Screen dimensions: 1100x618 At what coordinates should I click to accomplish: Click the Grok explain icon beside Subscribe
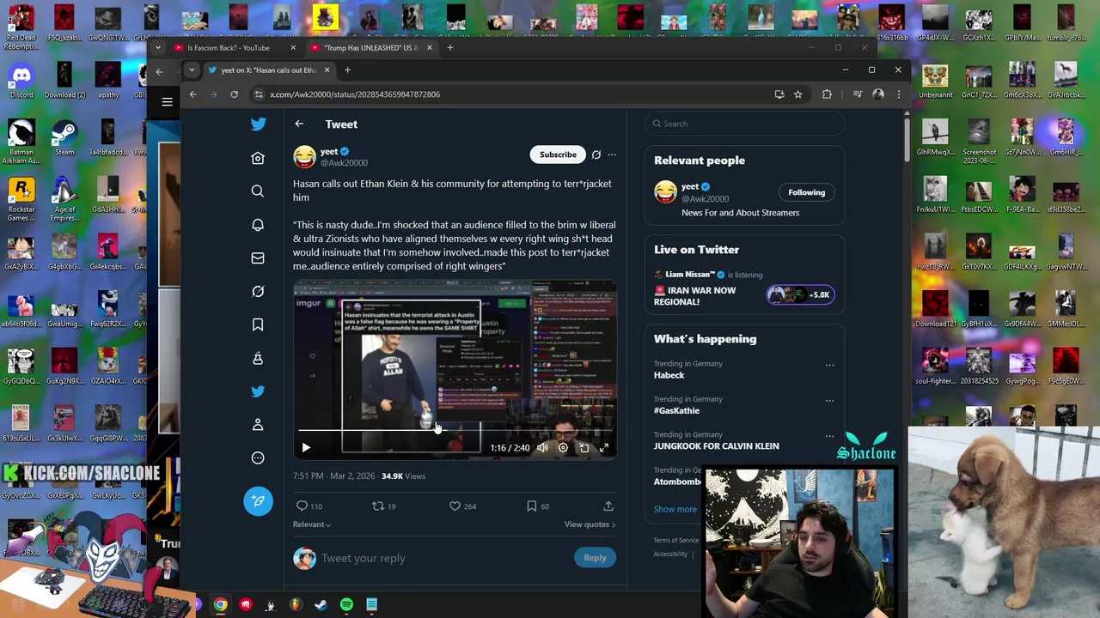[596, 154]
